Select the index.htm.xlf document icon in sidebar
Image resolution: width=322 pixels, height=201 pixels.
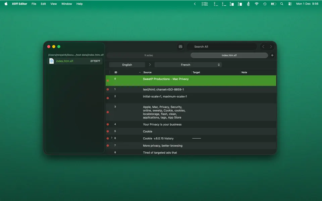(52, 61)
